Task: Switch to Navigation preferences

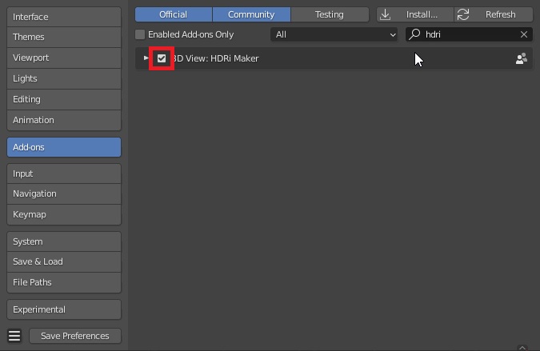Action: pos(64,193)
